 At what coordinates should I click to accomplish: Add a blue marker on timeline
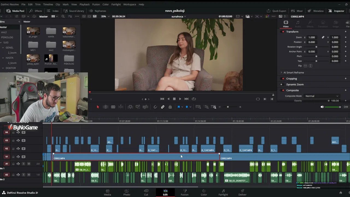tap(187, 107)
